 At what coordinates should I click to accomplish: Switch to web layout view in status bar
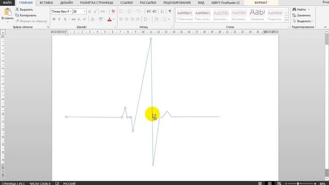point(279,183)
